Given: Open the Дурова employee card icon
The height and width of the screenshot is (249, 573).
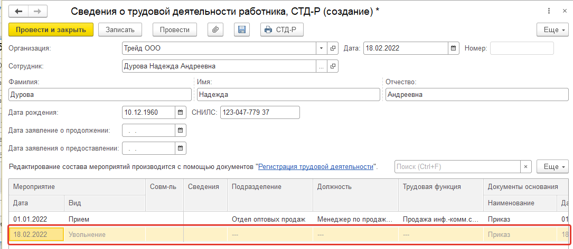Looking at the screenshot, I should pos(333,66).
